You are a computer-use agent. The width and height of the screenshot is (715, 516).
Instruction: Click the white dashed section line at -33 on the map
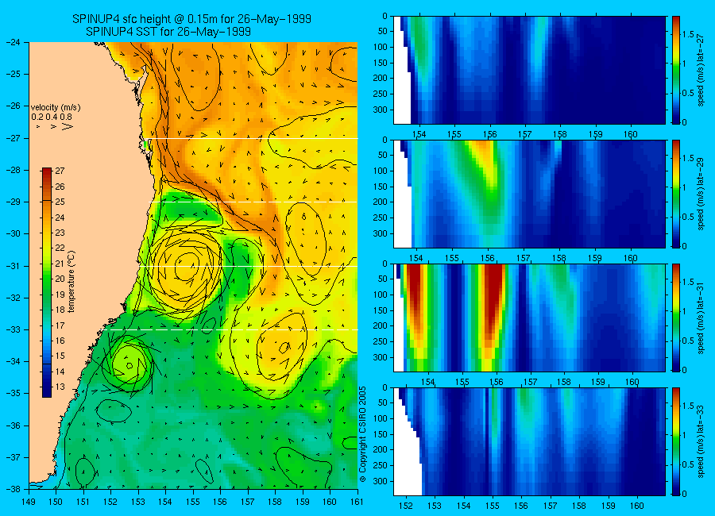coord(233,329)
